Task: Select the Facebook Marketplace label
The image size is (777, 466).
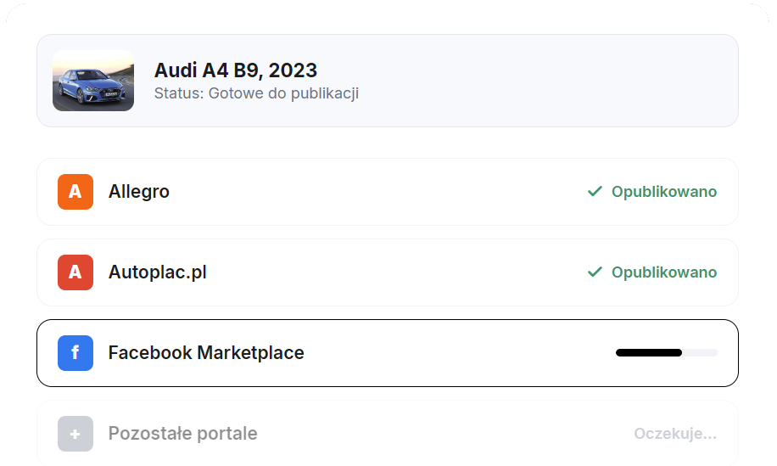Action: pos(206,353)
